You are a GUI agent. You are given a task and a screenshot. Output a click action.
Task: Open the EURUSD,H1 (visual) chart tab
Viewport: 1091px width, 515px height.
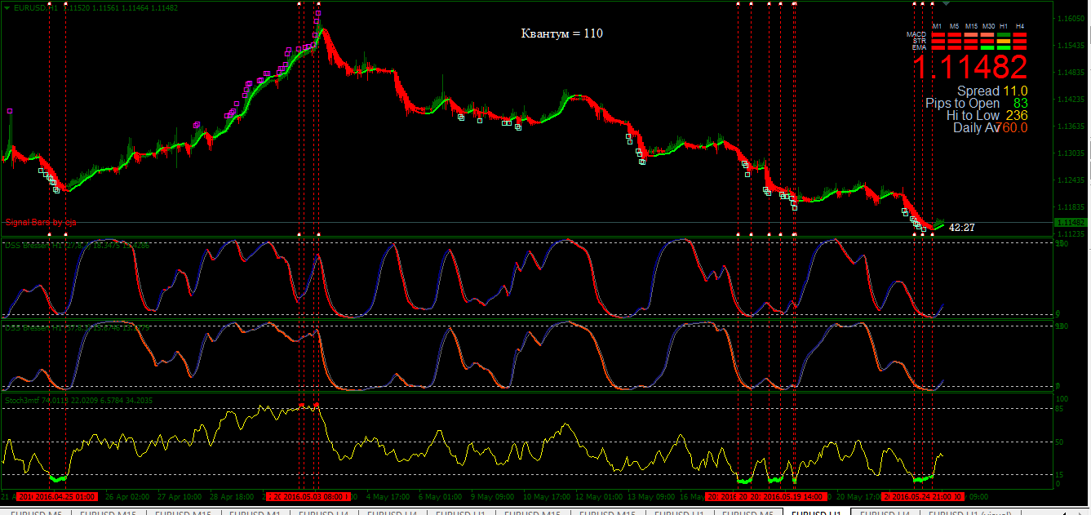pyautogui.click(x=970, y=512)
